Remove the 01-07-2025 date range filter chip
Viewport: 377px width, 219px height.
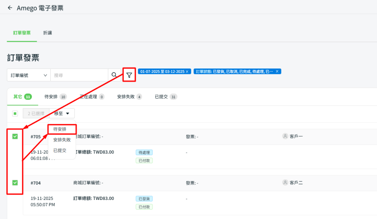187,72
